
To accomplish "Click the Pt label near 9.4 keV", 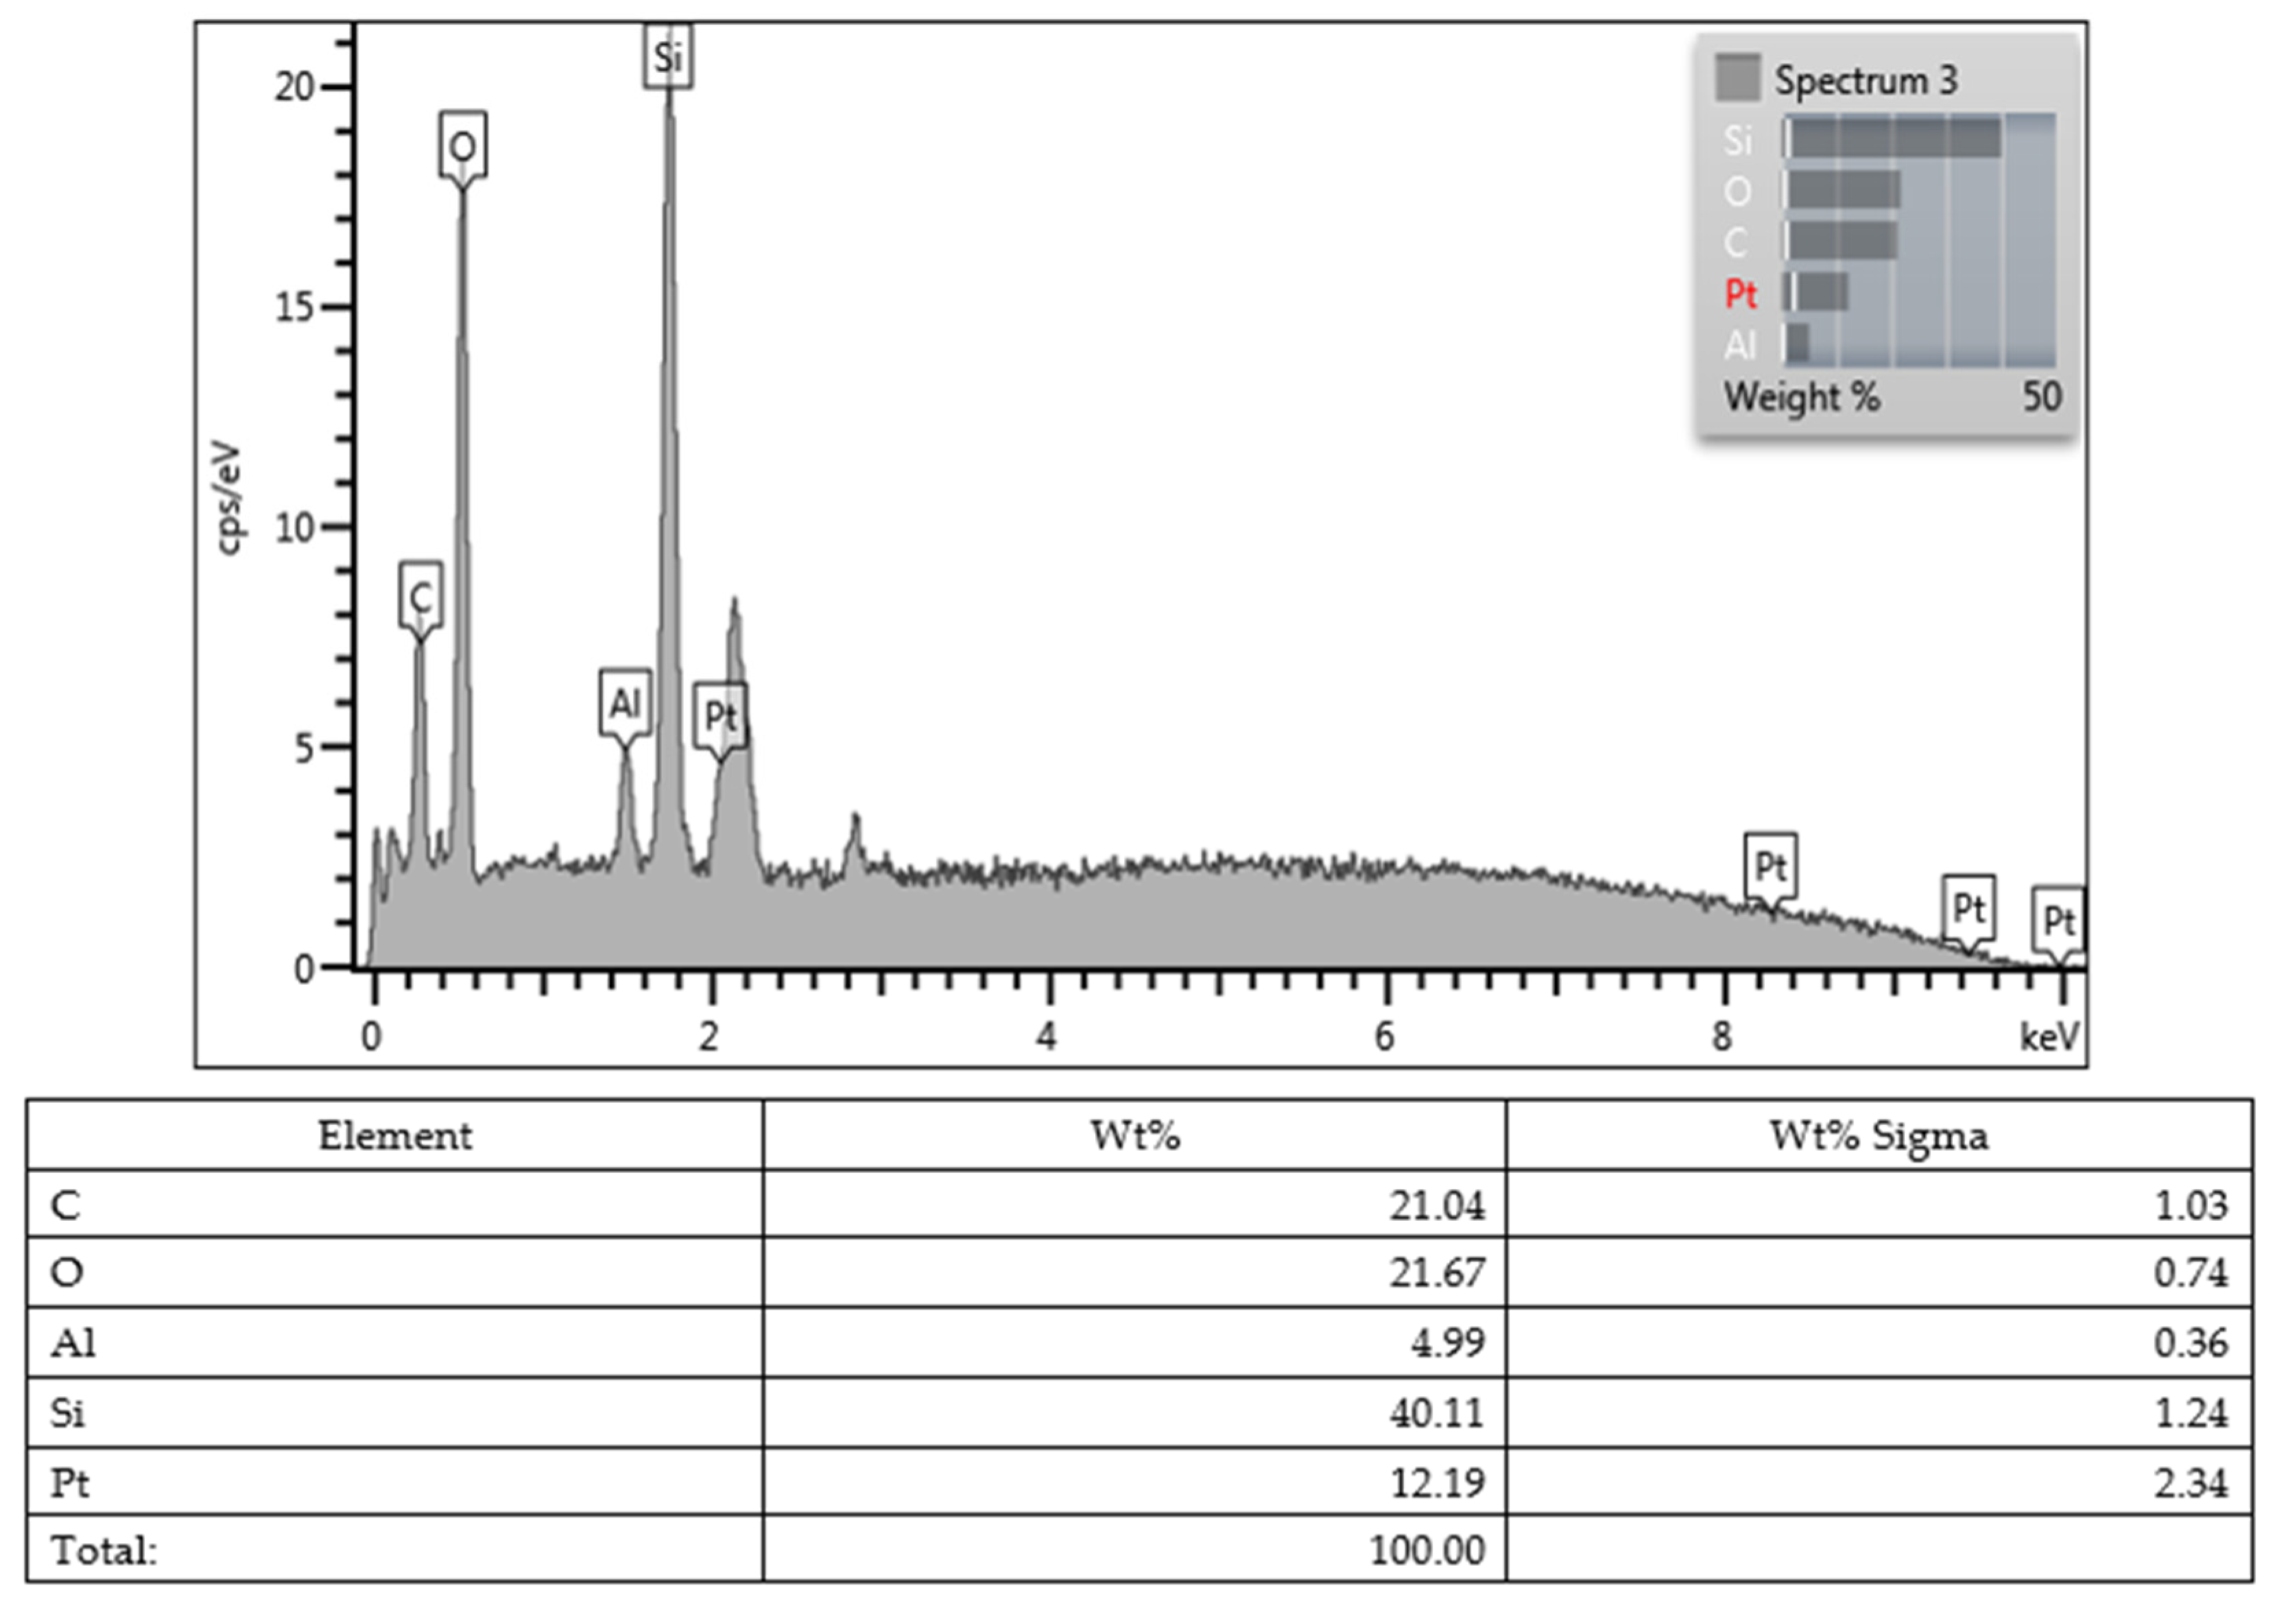I will (x=1968, y=907).
